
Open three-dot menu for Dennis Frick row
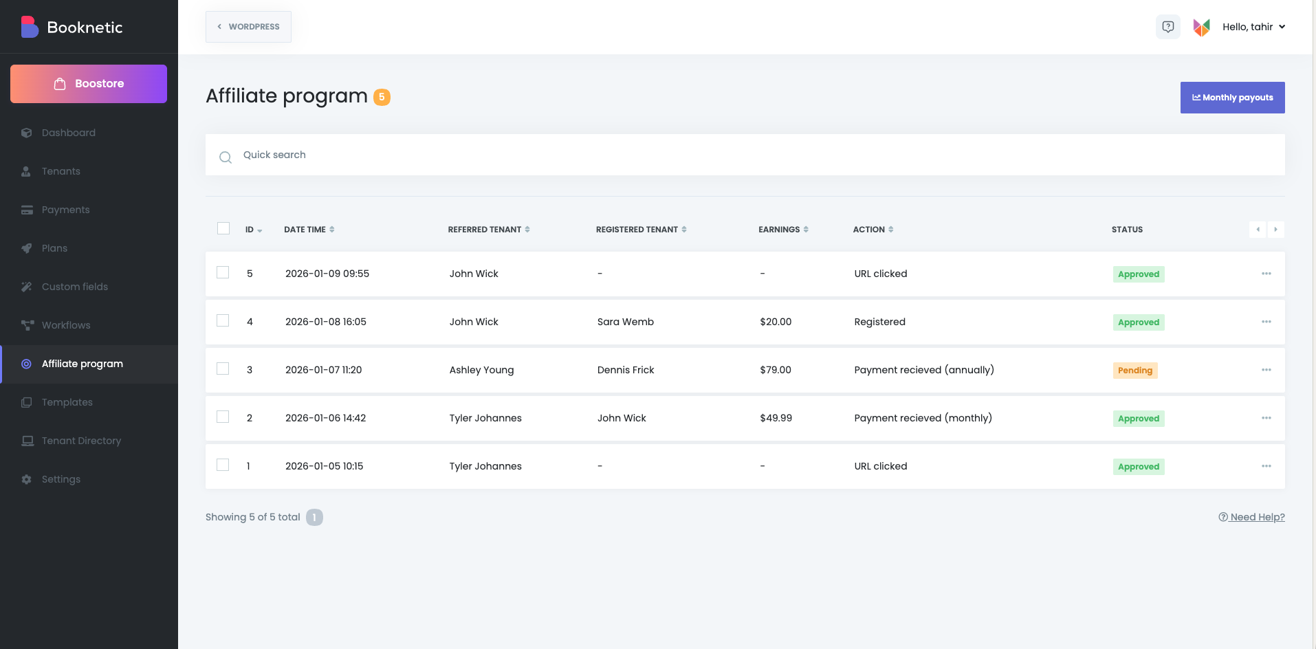[1266, 370]
